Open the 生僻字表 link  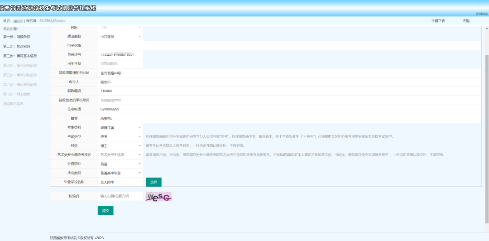(x=438, y=21)
